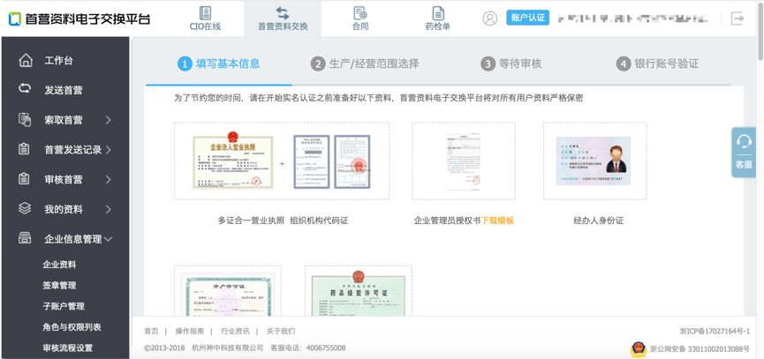This screenshot has width=764, height=359.
Task: Open the user avatar icon
Action: coord(489,19)
